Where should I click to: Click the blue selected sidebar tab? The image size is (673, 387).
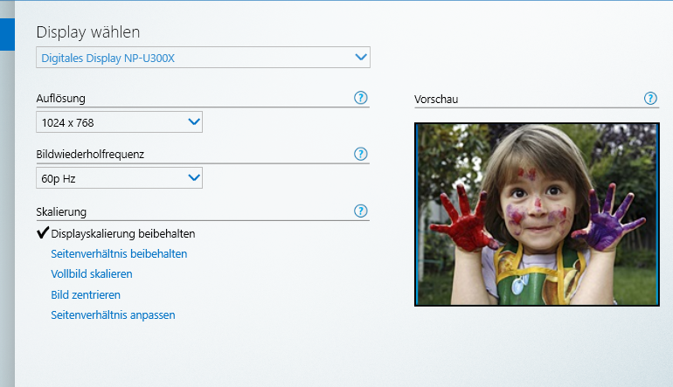7,33
